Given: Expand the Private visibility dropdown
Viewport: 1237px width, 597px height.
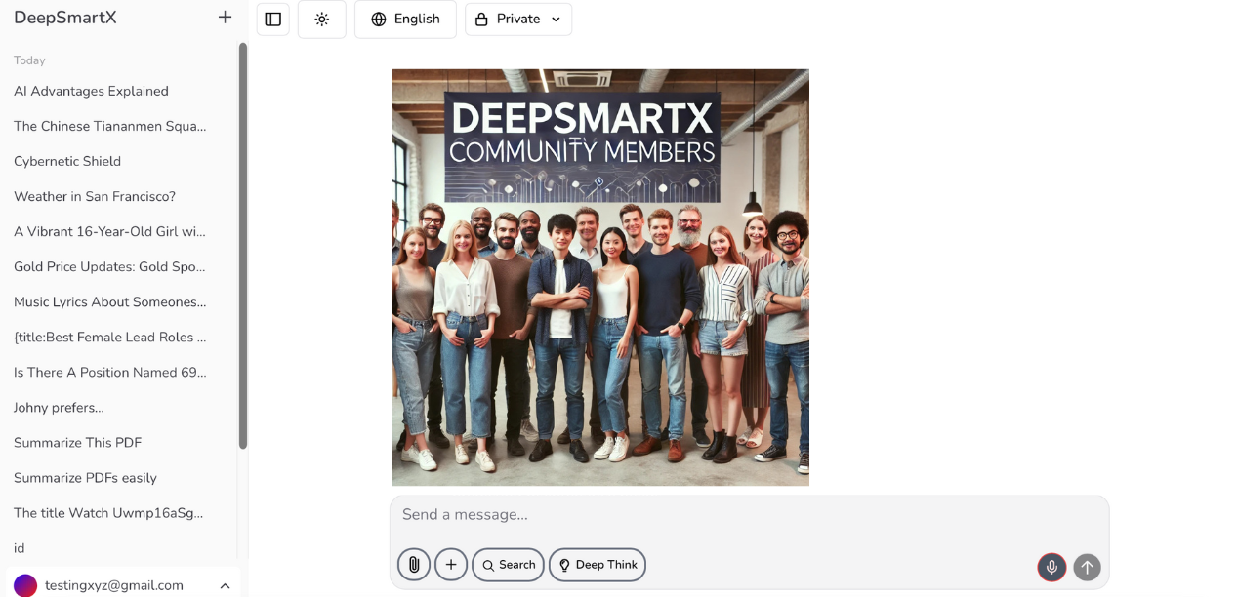Looking at the screenshot, I should click(x=518, y=20).
